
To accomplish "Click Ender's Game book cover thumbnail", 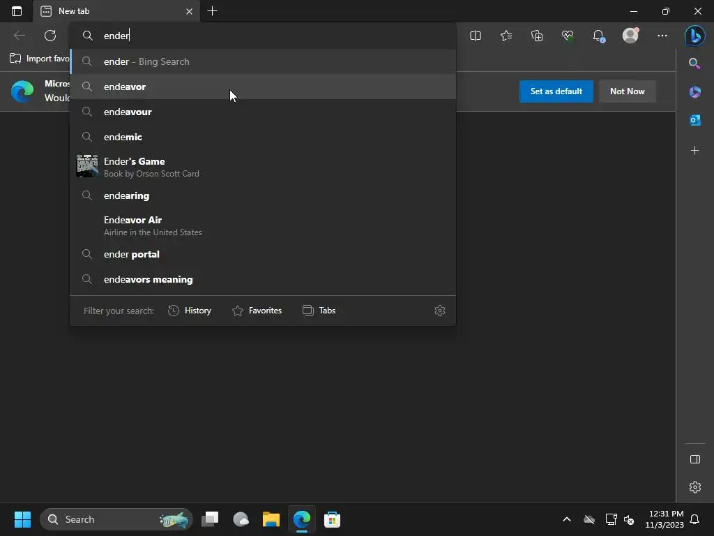I will pos(87,166).
